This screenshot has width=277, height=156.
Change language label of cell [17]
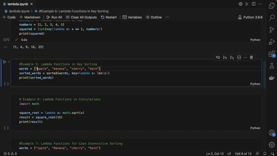tap(255, 40)
